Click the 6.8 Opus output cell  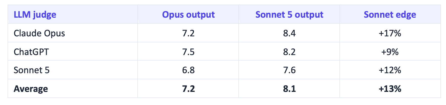point(188,70)
